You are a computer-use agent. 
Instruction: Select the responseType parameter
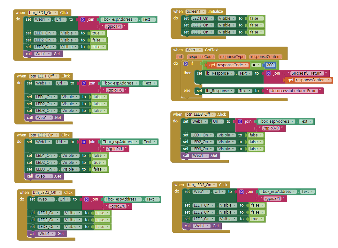click(x=232, y=57)
